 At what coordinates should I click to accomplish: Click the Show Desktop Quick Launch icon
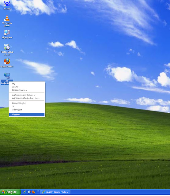(x=29, y=192)
